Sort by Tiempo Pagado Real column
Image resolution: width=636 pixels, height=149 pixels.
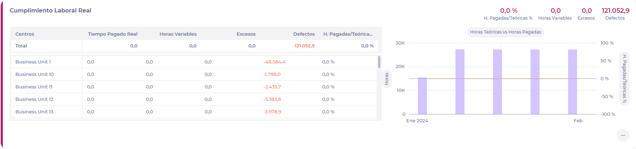point(112,34)
